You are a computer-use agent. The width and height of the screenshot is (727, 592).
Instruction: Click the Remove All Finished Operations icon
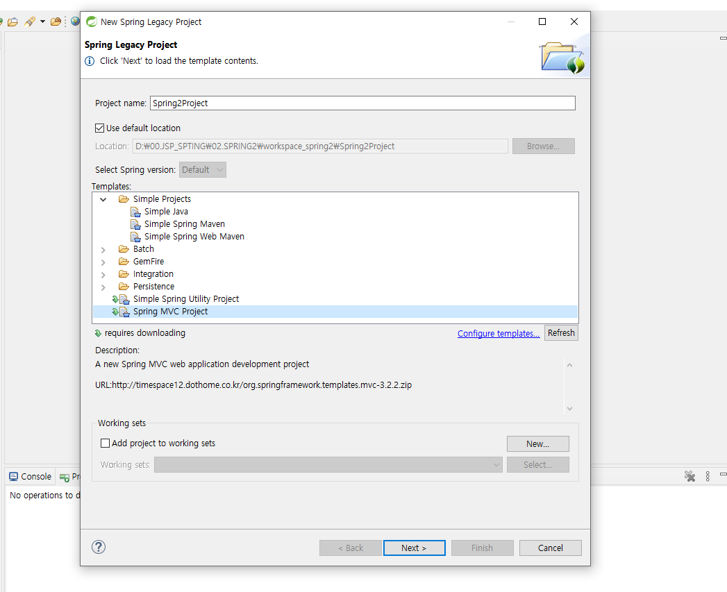pos(690,476)
